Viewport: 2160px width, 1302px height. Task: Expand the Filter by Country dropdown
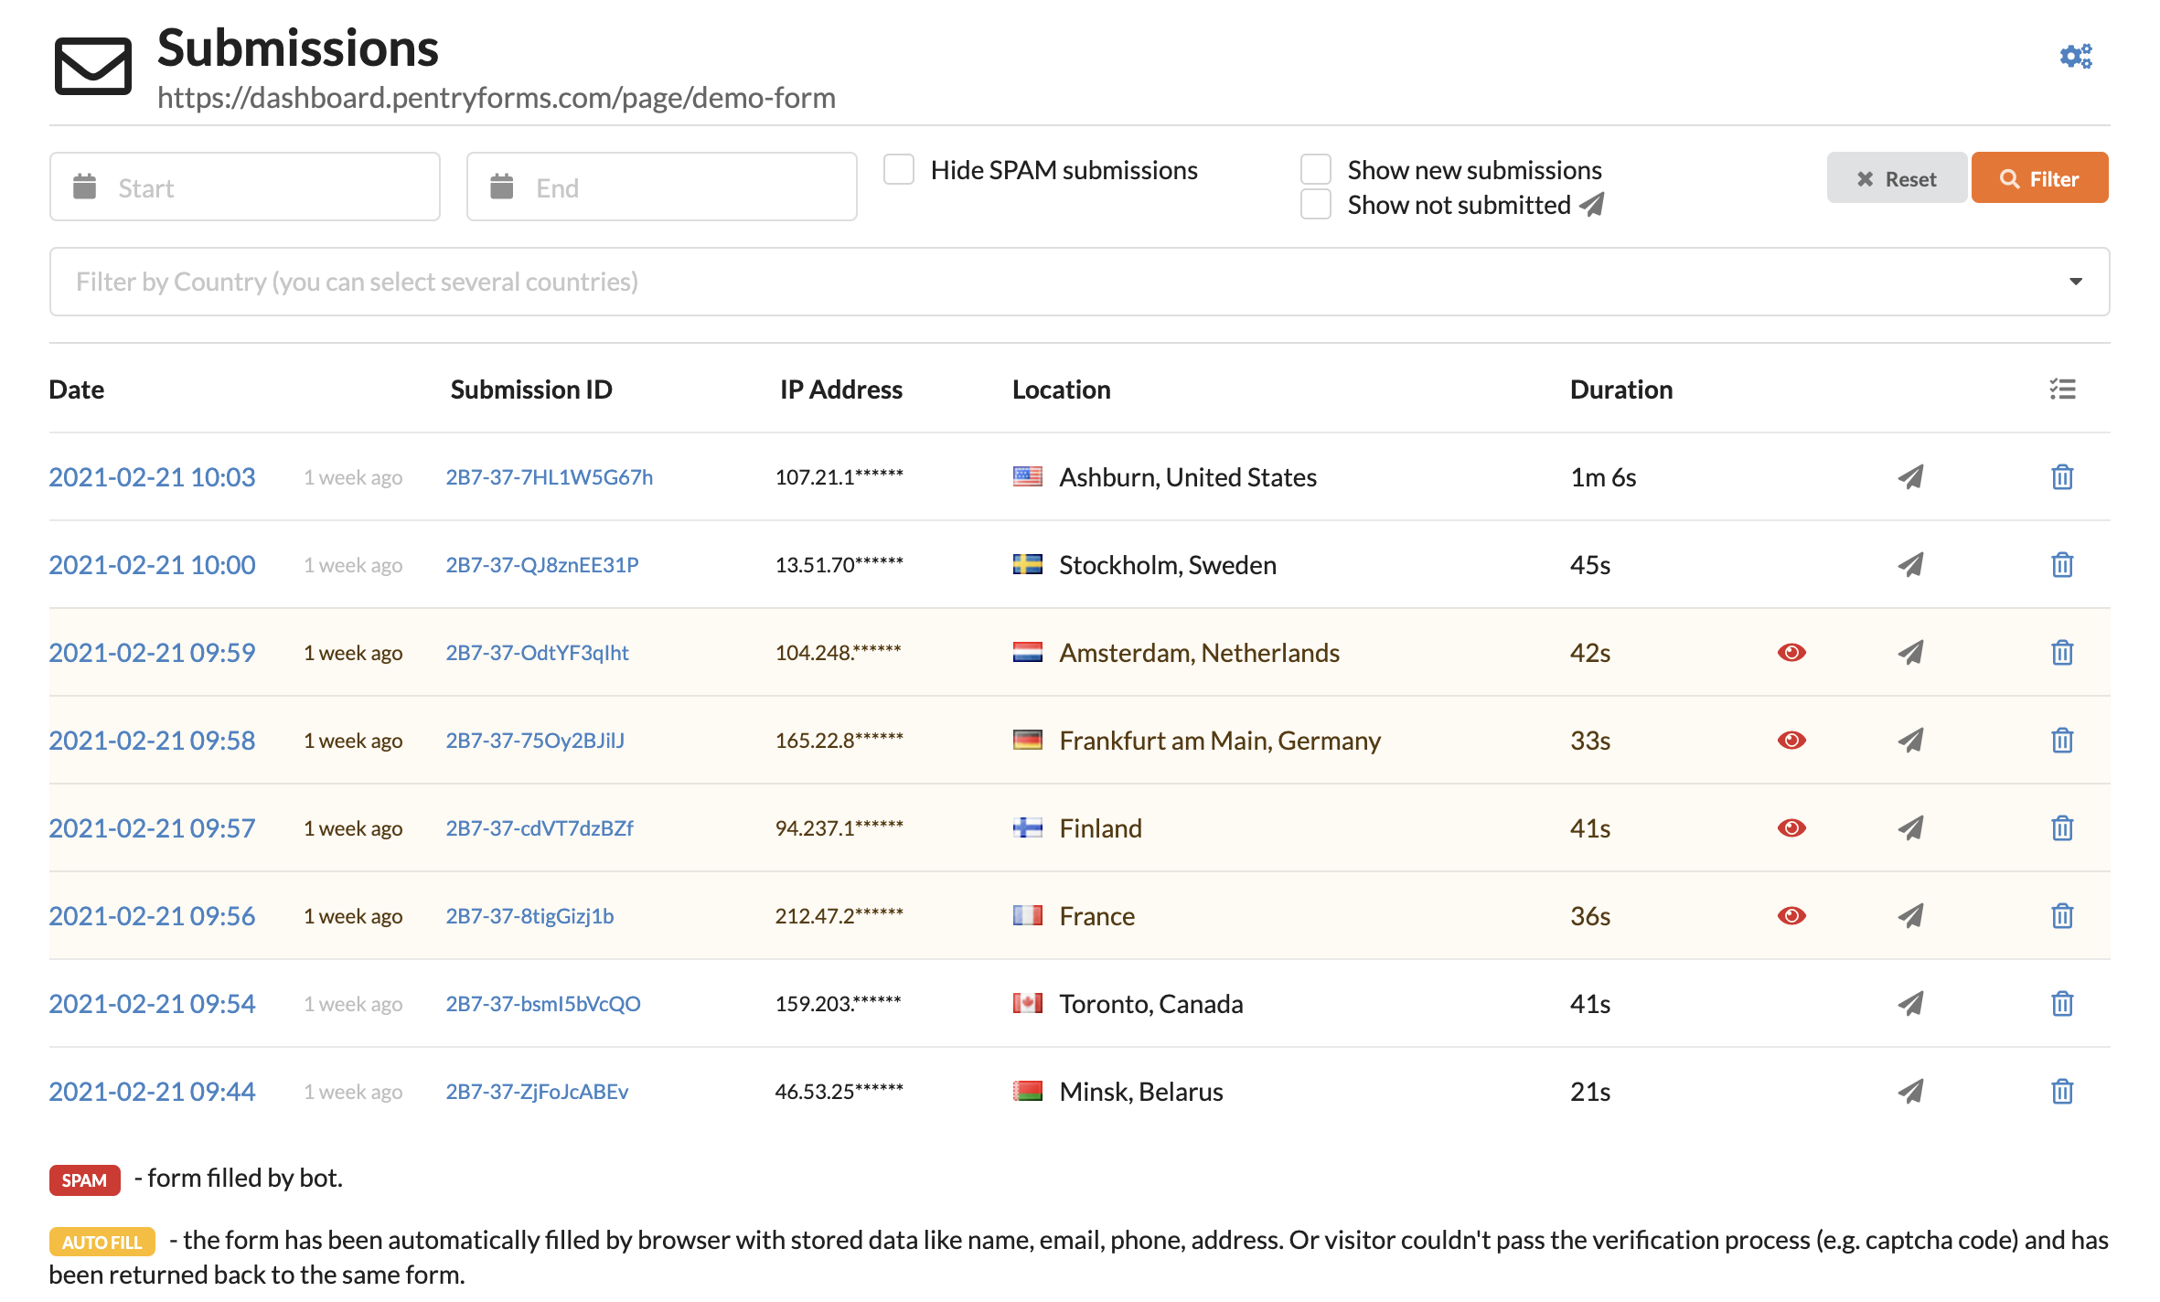(1079, 282)
